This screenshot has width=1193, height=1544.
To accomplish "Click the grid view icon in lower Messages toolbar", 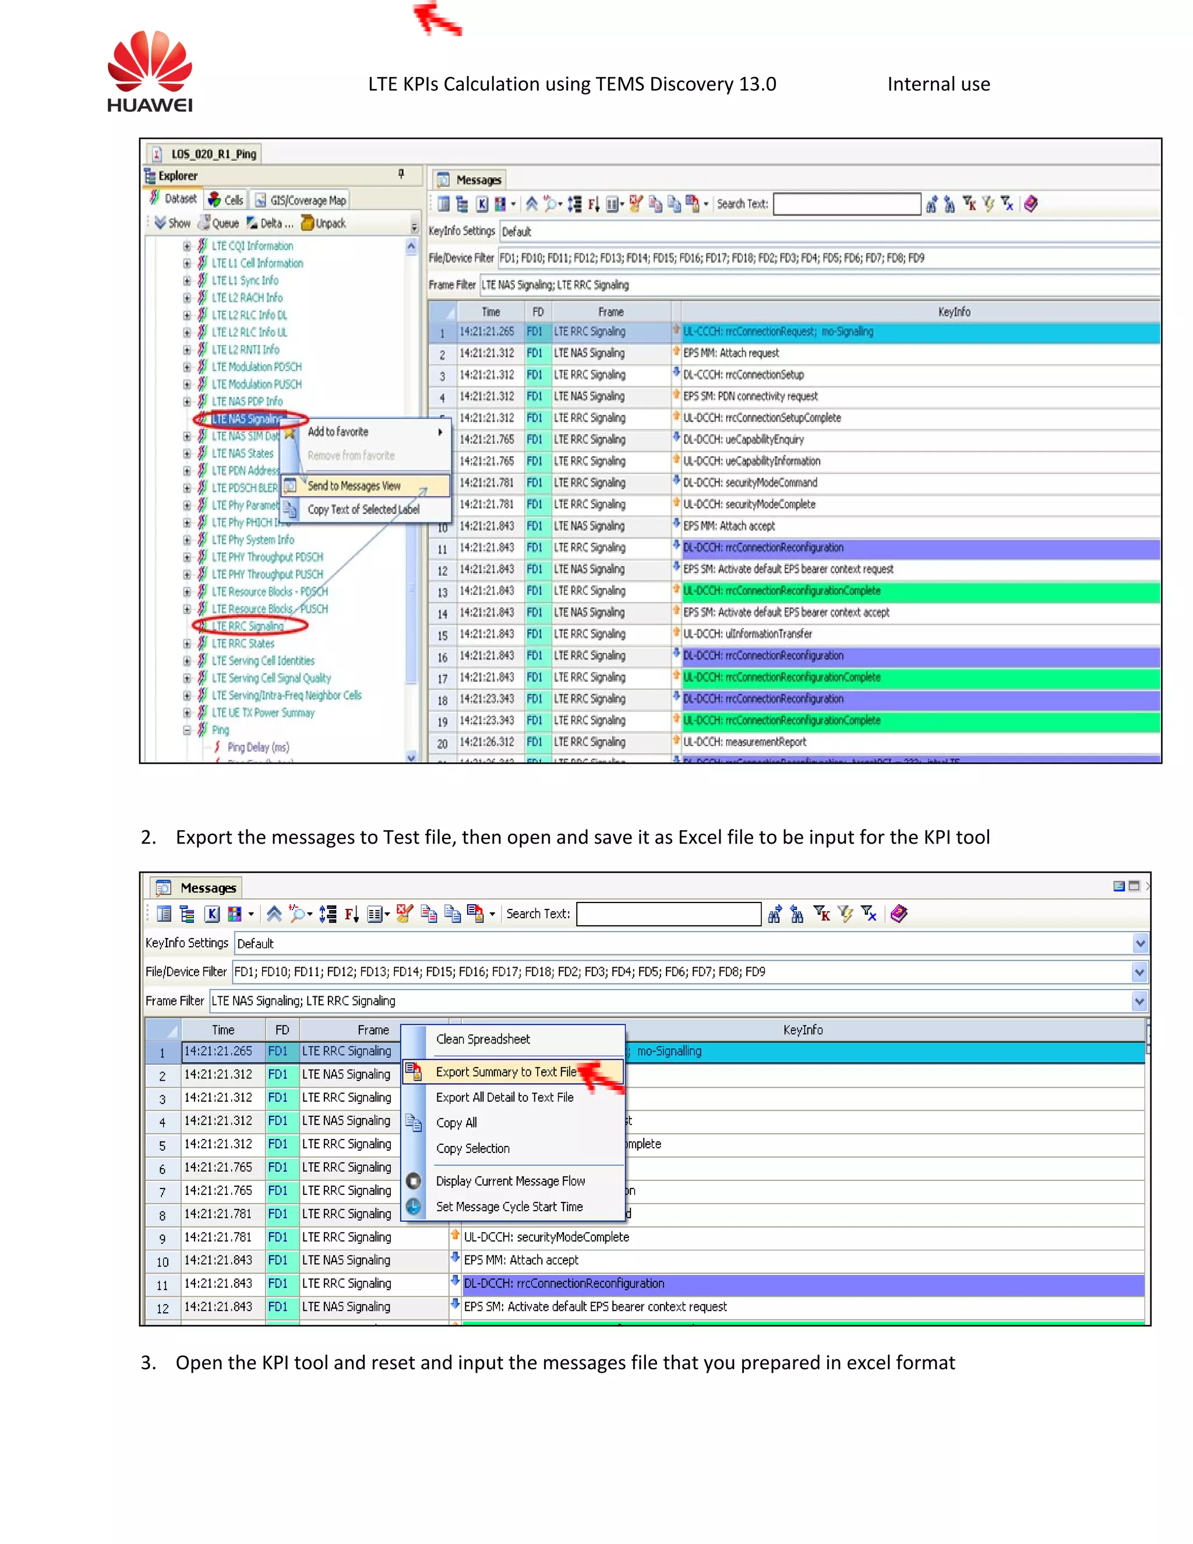I will 163,914.
